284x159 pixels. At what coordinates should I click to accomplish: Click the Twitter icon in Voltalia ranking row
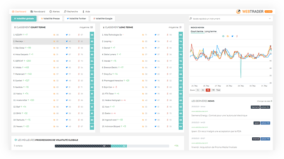[67, 68]
